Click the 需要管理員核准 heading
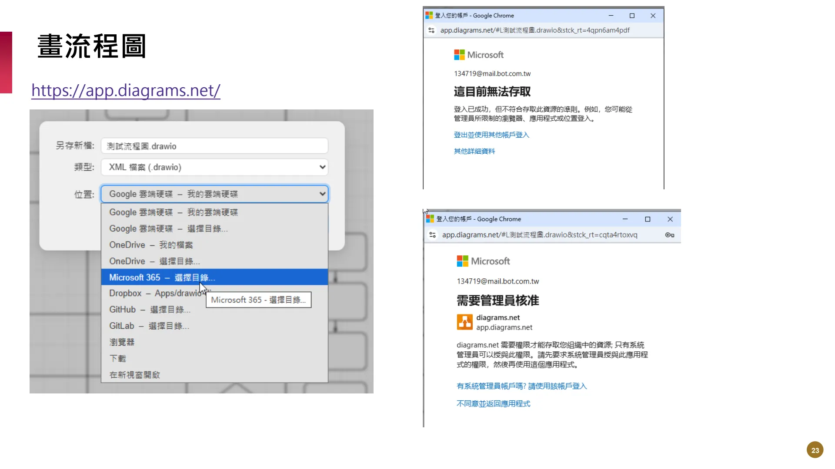The width and height of the screenshot is (835, 469). [x=498, y=301]
